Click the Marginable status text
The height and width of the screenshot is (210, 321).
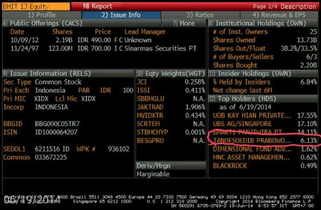click(153, 174)
